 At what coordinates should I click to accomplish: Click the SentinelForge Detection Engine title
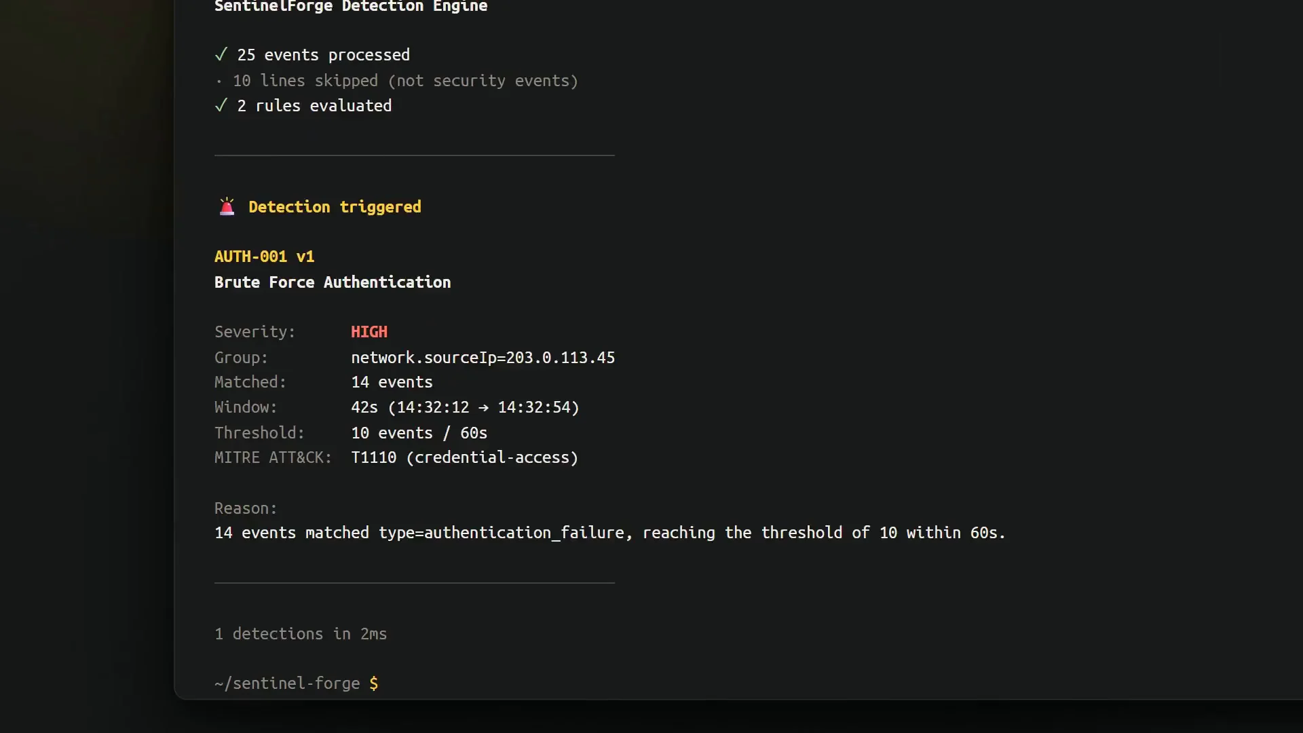tap(351, 7)
